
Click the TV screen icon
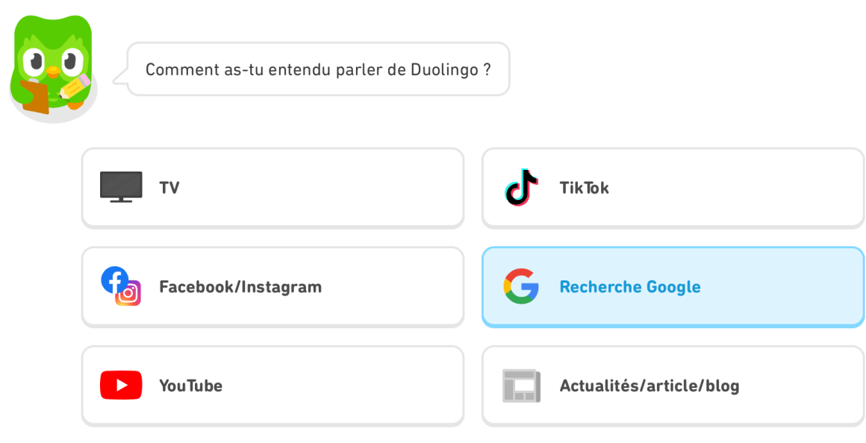(121, 187)
